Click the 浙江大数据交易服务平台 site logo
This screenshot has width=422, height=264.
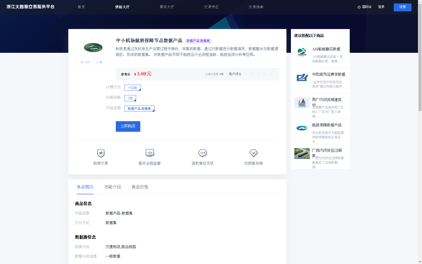coord(31,7)
